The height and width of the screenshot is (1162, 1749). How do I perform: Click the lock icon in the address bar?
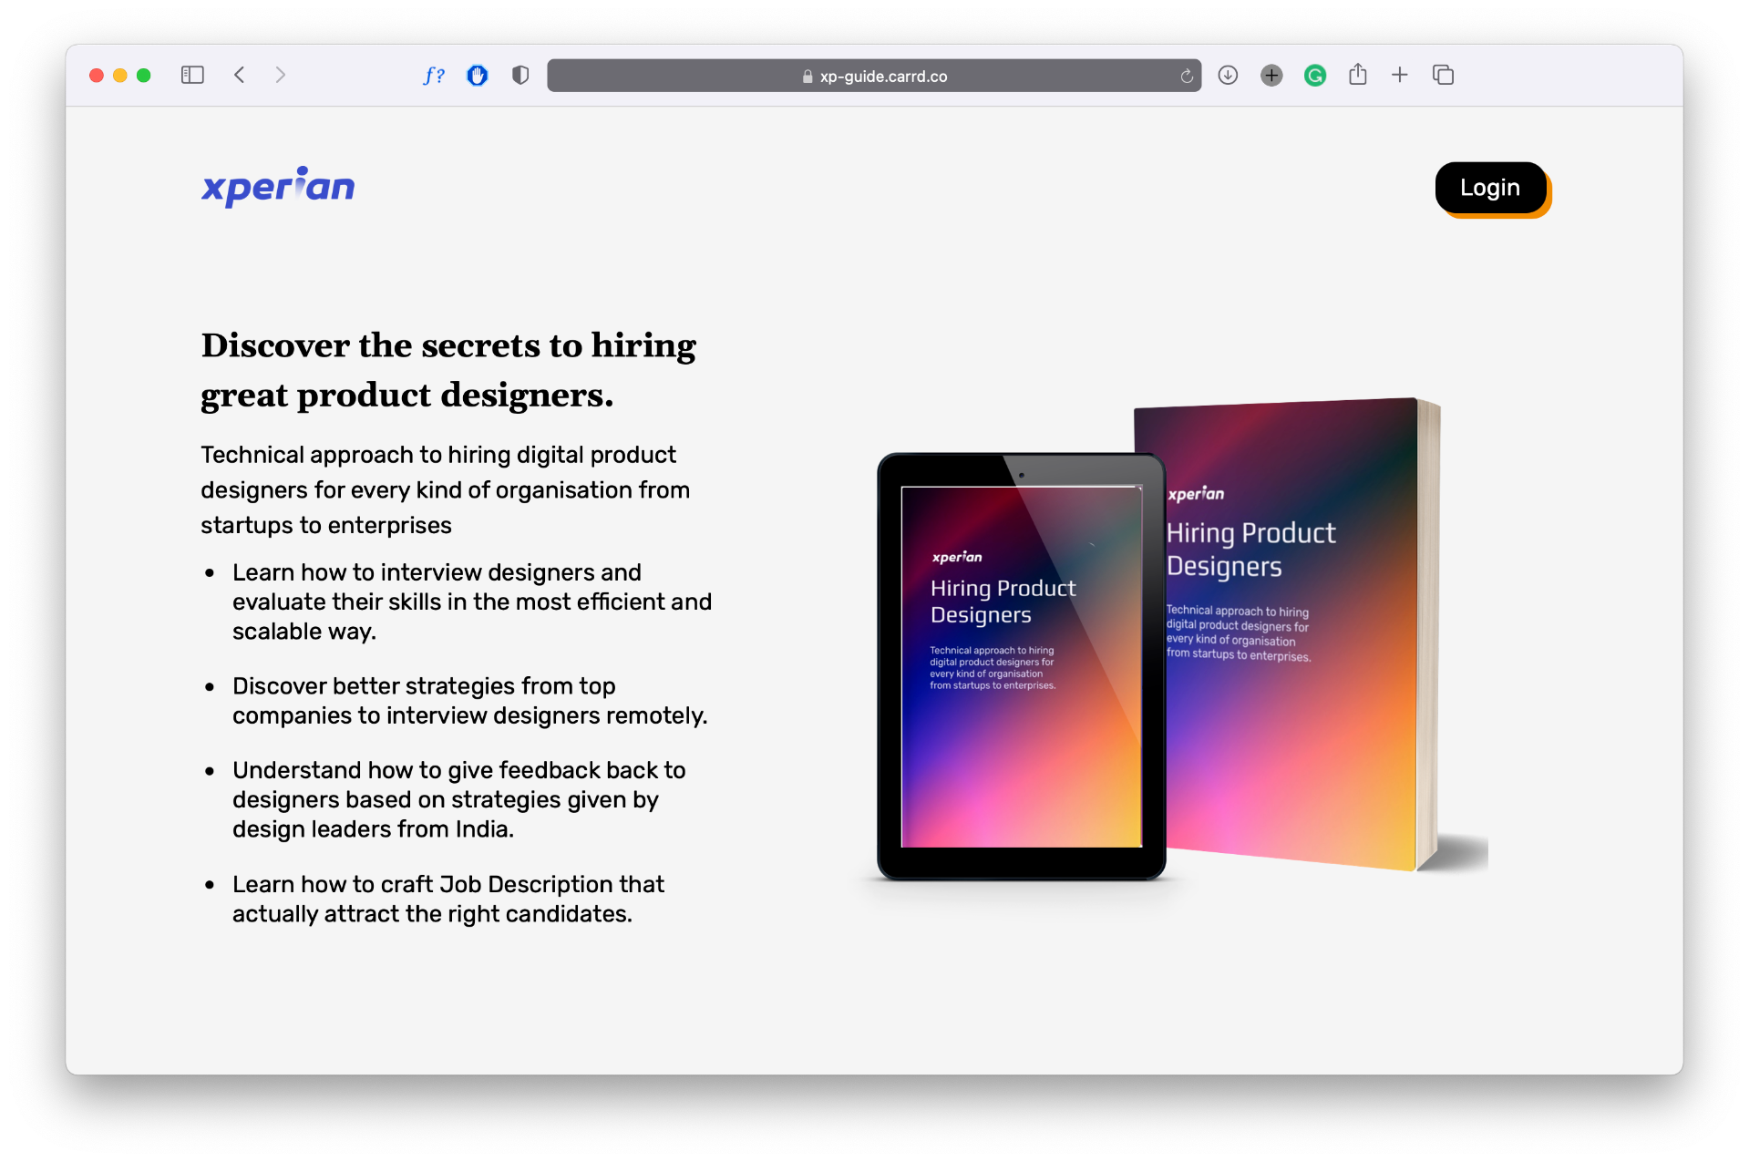coord(807,77)
